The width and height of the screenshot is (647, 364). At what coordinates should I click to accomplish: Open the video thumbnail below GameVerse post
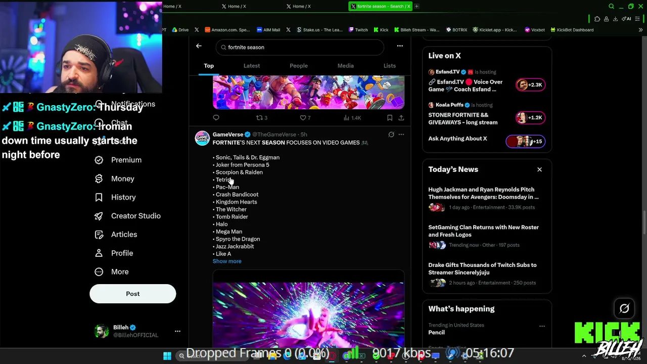pyautogui.click(x=308, y=308)
